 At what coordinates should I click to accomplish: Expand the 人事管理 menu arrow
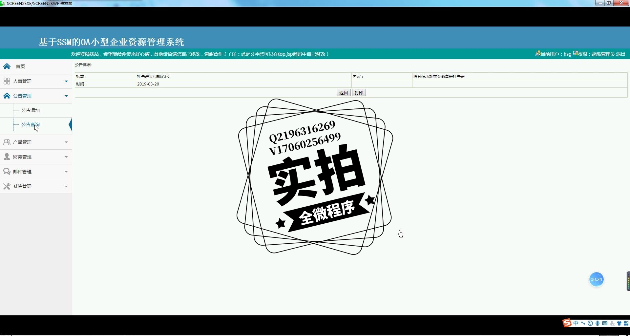[66, 81]
